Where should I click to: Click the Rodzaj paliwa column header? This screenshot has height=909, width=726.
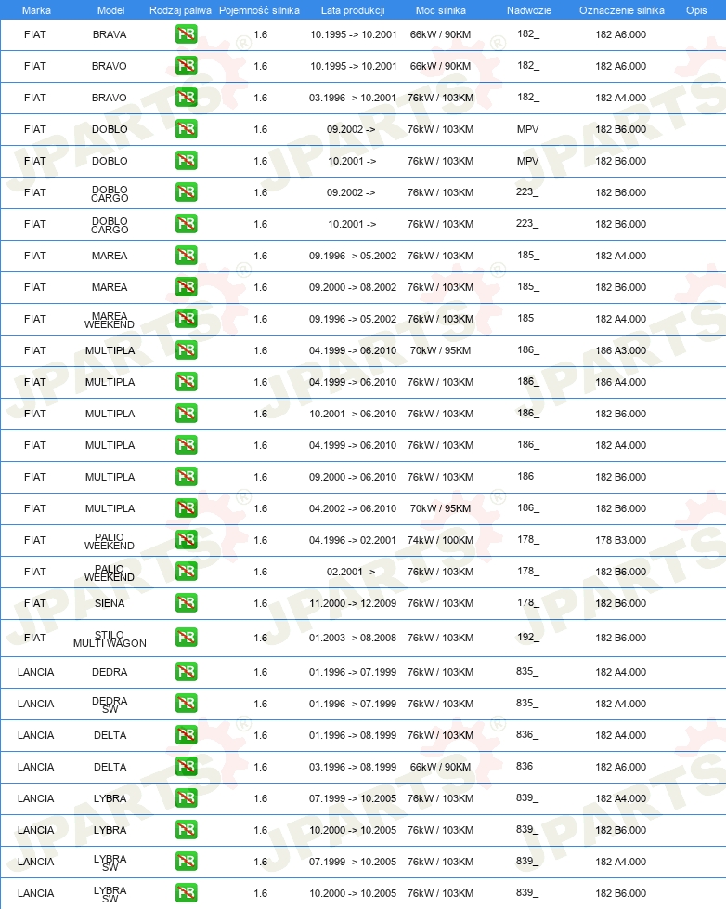(x=180, y=10)
